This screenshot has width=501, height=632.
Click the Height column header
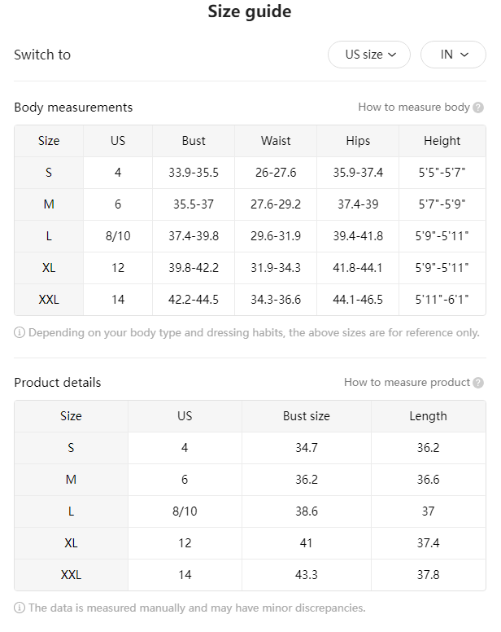coord(442,141)
